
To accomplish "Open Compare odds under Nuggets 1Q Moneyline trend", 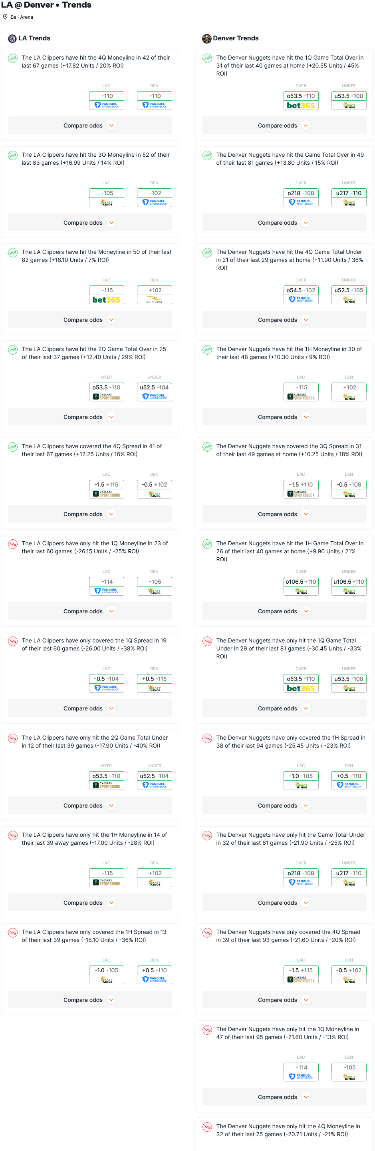I will 284,1097.
